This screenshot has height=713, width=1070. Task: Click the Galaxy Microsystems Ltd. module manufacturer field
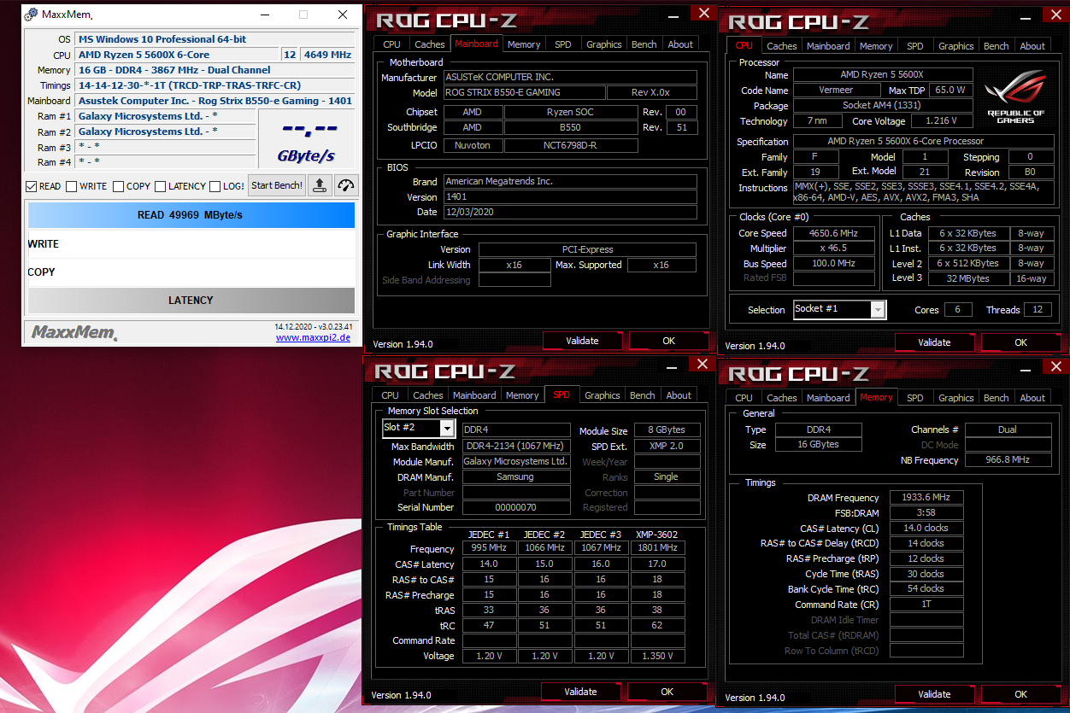pyautogui.click(x=516, y=461)
